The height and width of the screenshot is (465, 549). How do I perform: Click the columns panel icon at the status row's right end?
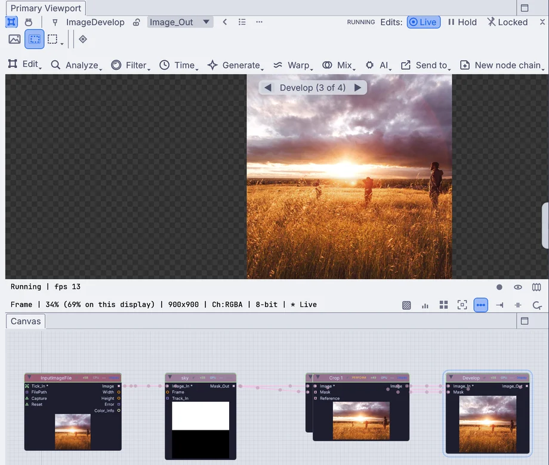click(x=536, y=287)
